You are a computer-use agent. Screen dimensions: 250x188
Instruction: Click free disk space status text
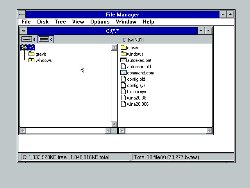(66, 157)
